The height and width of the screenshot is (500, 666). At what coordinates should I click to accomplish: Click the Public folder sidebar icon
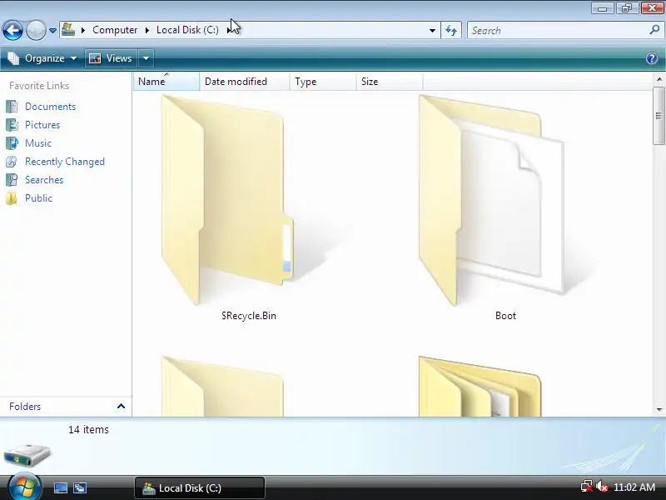(x=12, y=198)
